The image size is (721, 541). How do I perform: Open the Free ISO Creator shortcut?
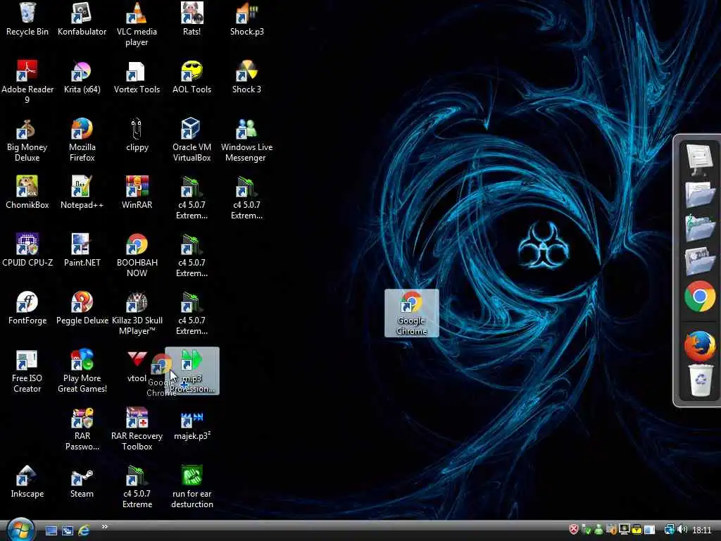27,371
